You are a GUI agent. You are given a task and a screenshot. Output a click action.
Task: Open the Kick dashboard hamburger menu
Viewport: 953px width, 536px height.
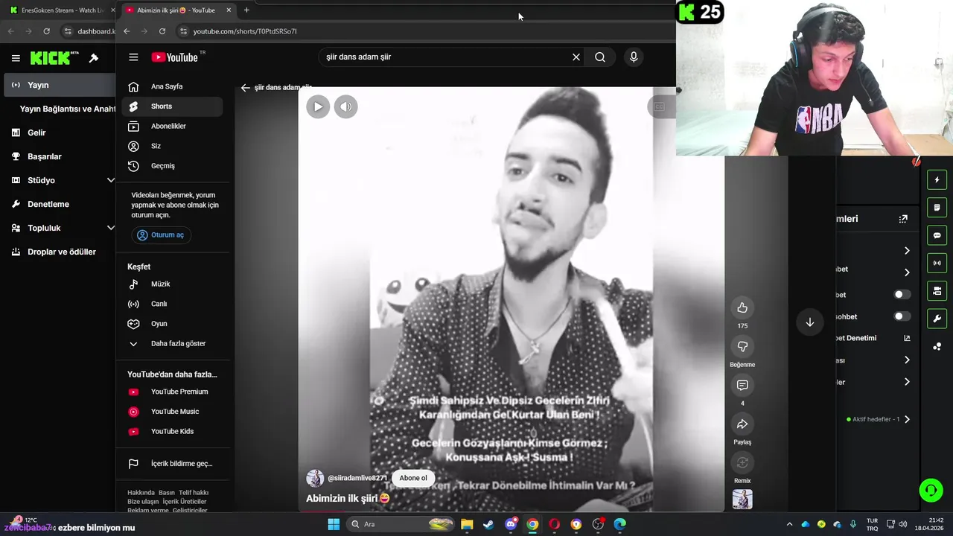[16, 58]
